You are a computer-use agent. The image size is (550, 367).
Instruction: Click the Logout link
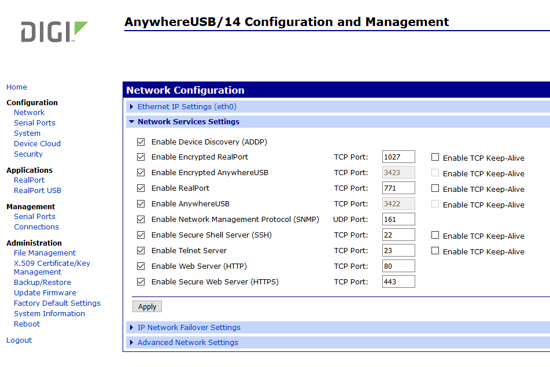click(x=19, y=340)
